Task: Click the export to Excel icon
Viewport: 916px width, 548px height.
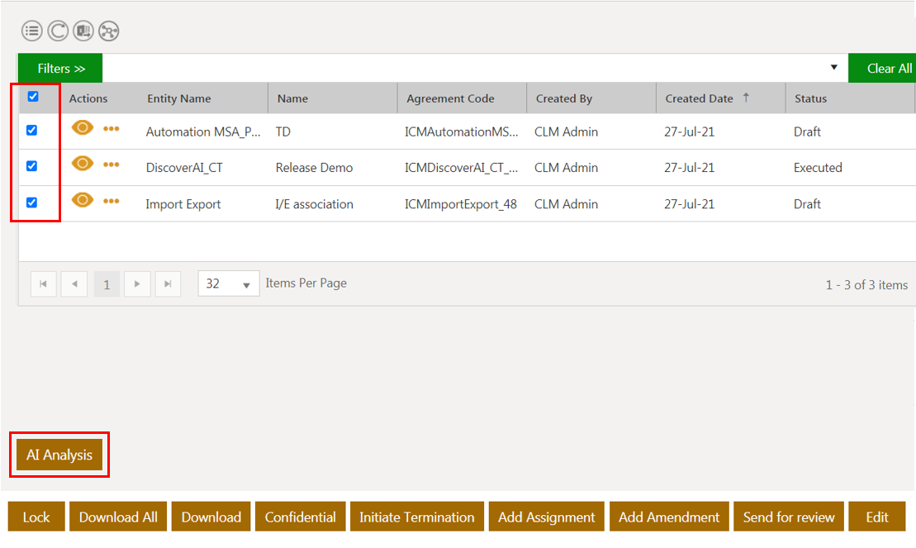Action: [x=83, y=31]
